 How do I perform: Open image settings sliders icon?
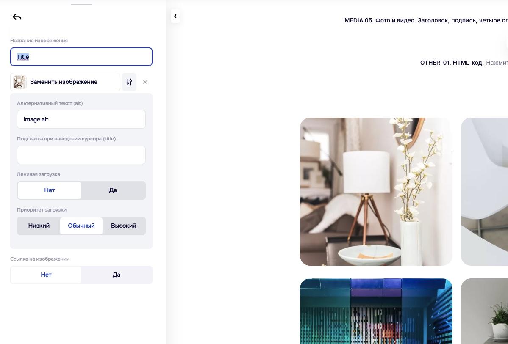[129, 82]
